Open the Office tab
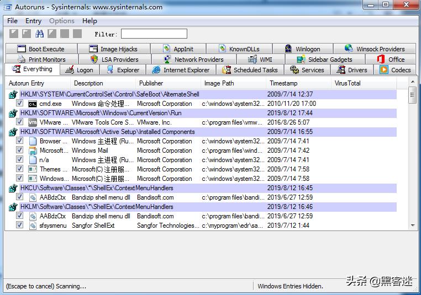 click(x=391, y=60)
